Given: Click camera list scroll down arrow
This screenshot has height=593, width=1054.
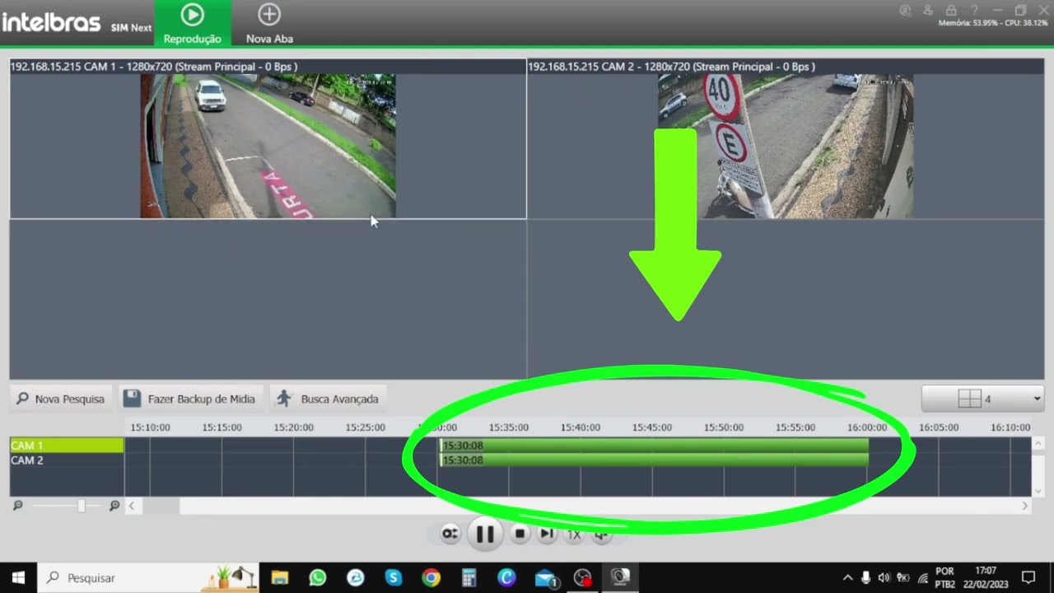Looking at the screenshot, I should pyautogui.click(x=1038, y=491).
